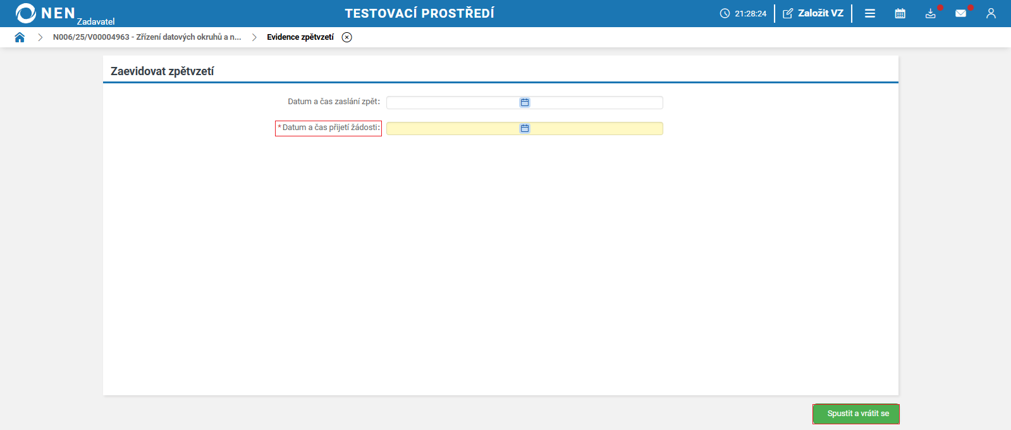This screenshot has height=430, width=1011.
Task: Open date picker for Datum a čas zaslání zpět
Action: tap(525, 102)
